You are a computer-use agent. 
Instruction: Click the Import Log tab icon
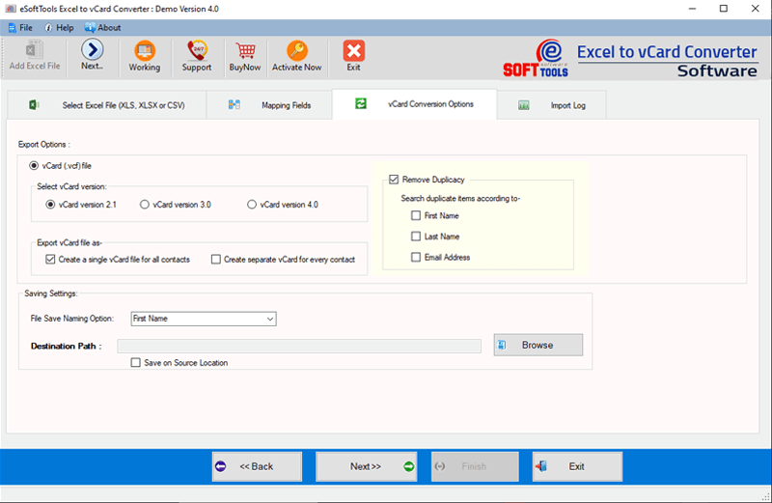pos(524,105)
